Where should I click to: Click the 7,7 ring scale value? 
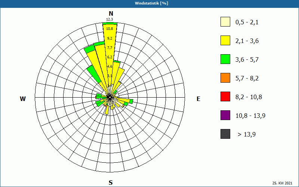pyautogui.click(x=110, y=48)
